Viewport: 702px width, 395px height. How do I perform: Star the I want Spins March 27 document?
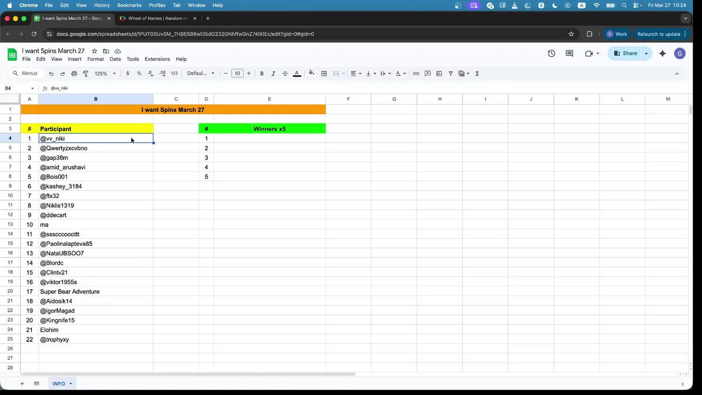tap(94, 51)
